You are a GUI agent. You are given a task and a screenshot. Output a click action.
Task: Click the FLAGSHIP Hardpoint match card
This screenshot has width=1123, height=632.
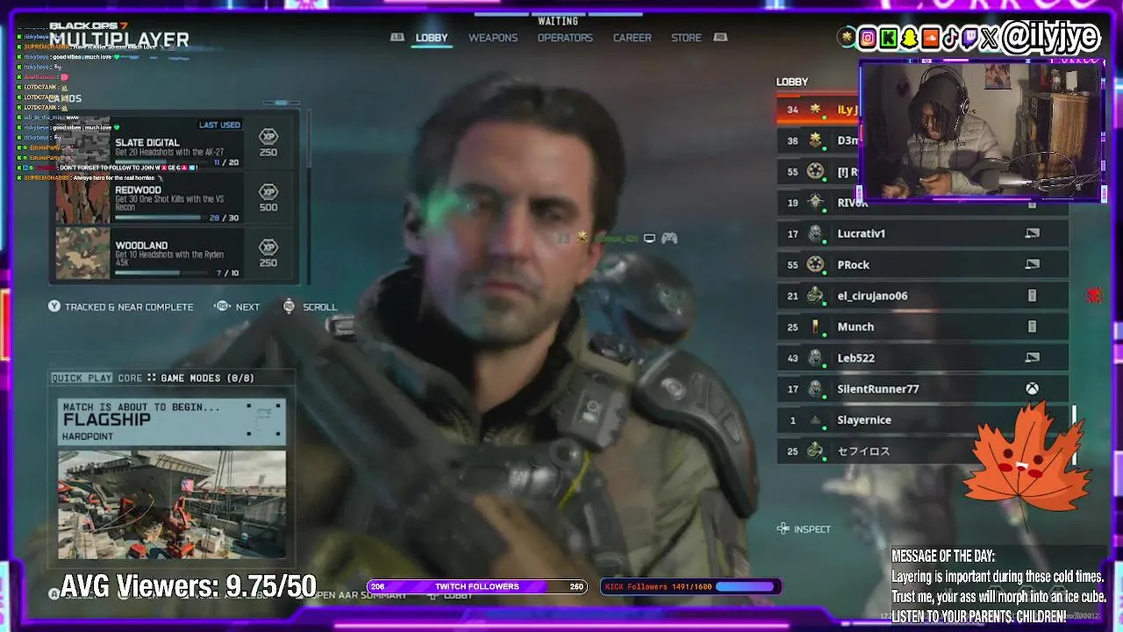coord(172,421)
